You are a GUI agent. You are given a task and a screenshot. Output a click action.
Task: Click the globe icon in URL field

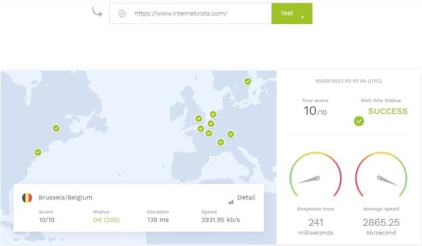[122, 14]
